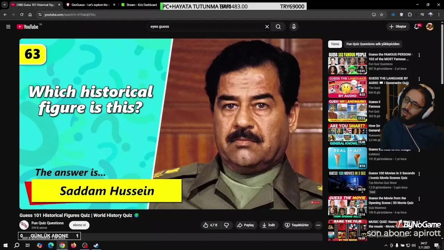
Task: Open 'Guess the Movie from the Opening Scene' title
Action: point(391,200)
